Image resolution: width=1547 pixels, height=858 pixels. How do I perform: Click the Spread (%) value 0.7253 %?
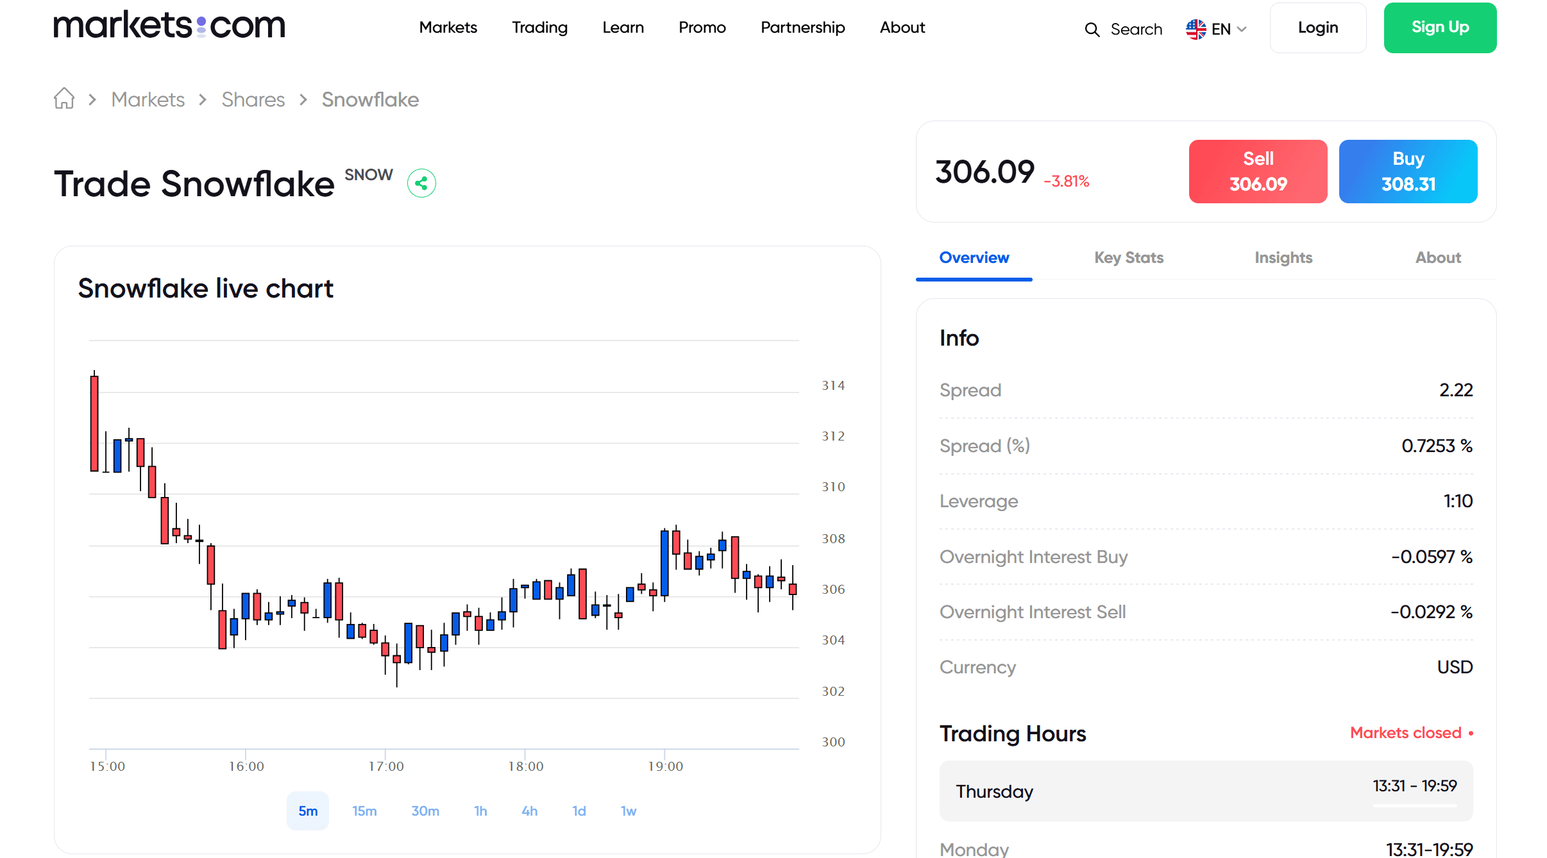click(1437, 446)
